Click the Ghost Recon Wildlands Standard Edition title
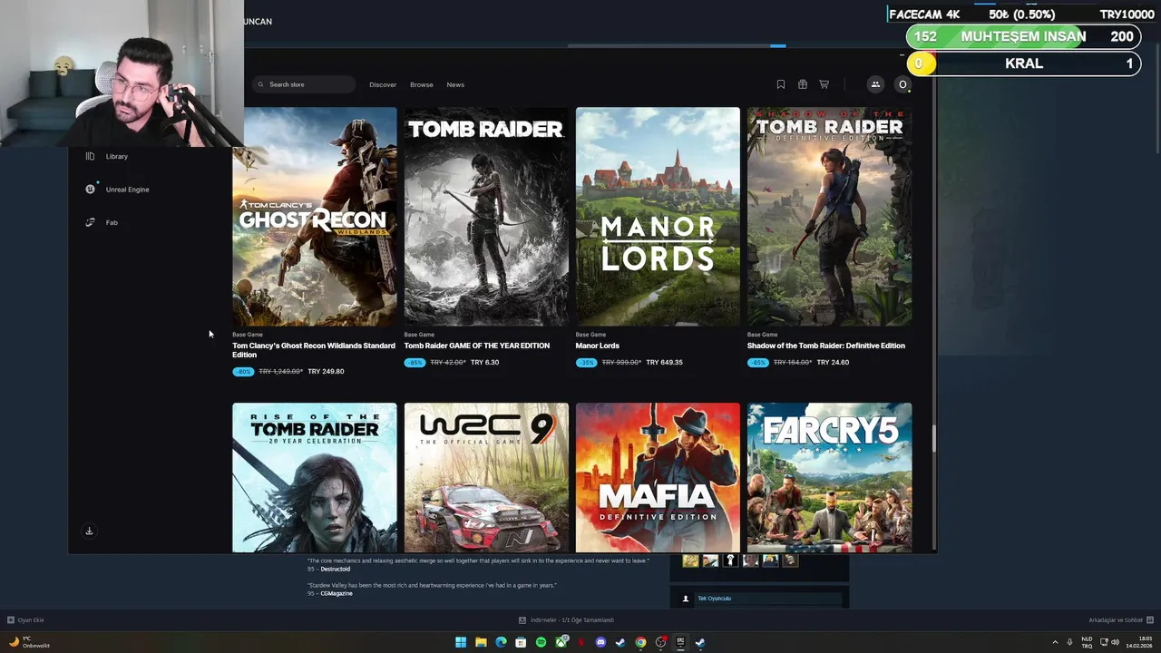1161x653 pixels. (314, 350)
